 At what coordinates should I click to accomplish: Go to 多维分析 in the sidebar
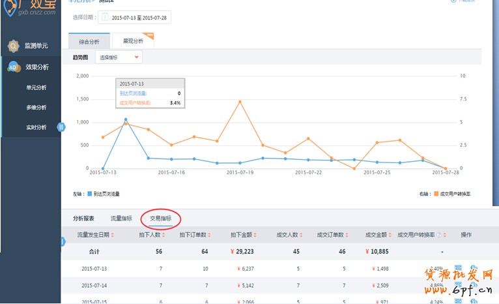point(36,108)
